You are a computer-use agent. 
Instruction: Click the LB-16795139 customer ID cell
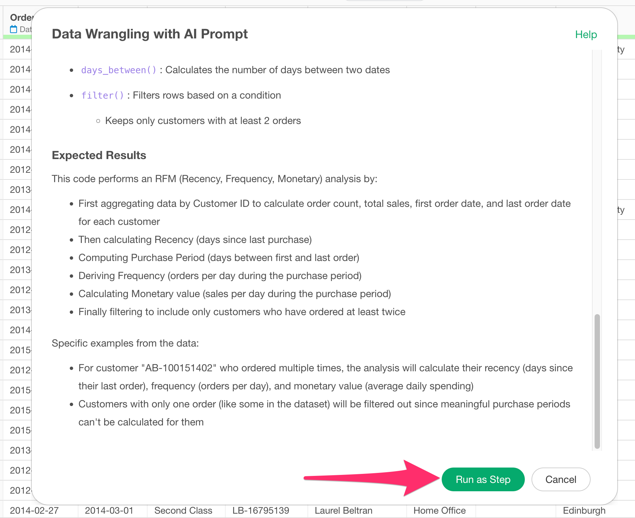pos(261,511)
